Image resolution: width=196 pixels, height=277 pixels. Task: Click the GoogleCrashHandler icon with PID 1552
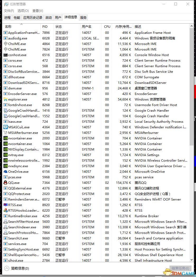pyautogui.click(x=6, y=116)
